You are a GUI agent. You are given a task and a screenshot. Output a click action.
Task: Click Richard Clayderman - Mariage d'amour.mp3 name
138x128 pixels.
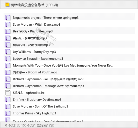(49, 86)
